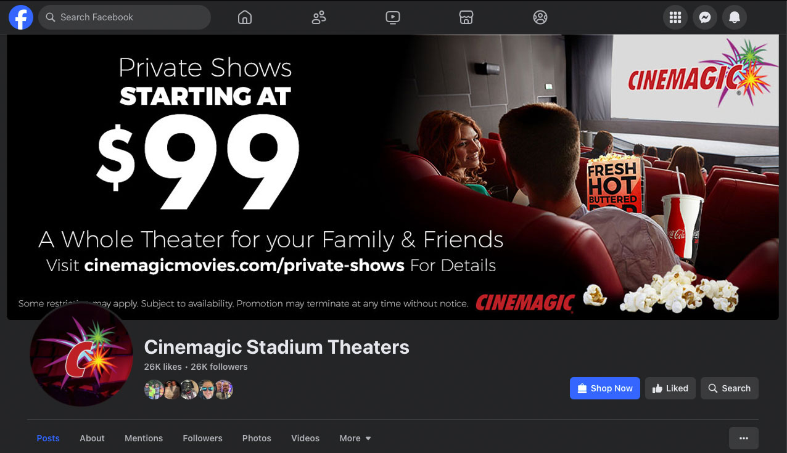The width and height of the screenshot is (787, 453).
Task: Open the Groups icon in top bar
Action: pyautogui.click(x=540, y=17)
